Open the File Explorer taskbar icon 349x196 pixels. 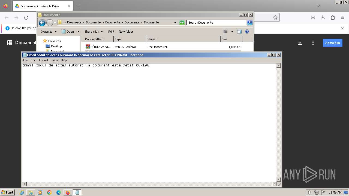pyautogui.click(x=31, y=192)
